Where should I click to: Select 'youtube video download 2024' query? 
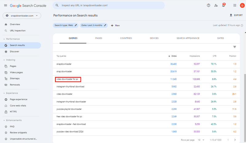[70, 132]
